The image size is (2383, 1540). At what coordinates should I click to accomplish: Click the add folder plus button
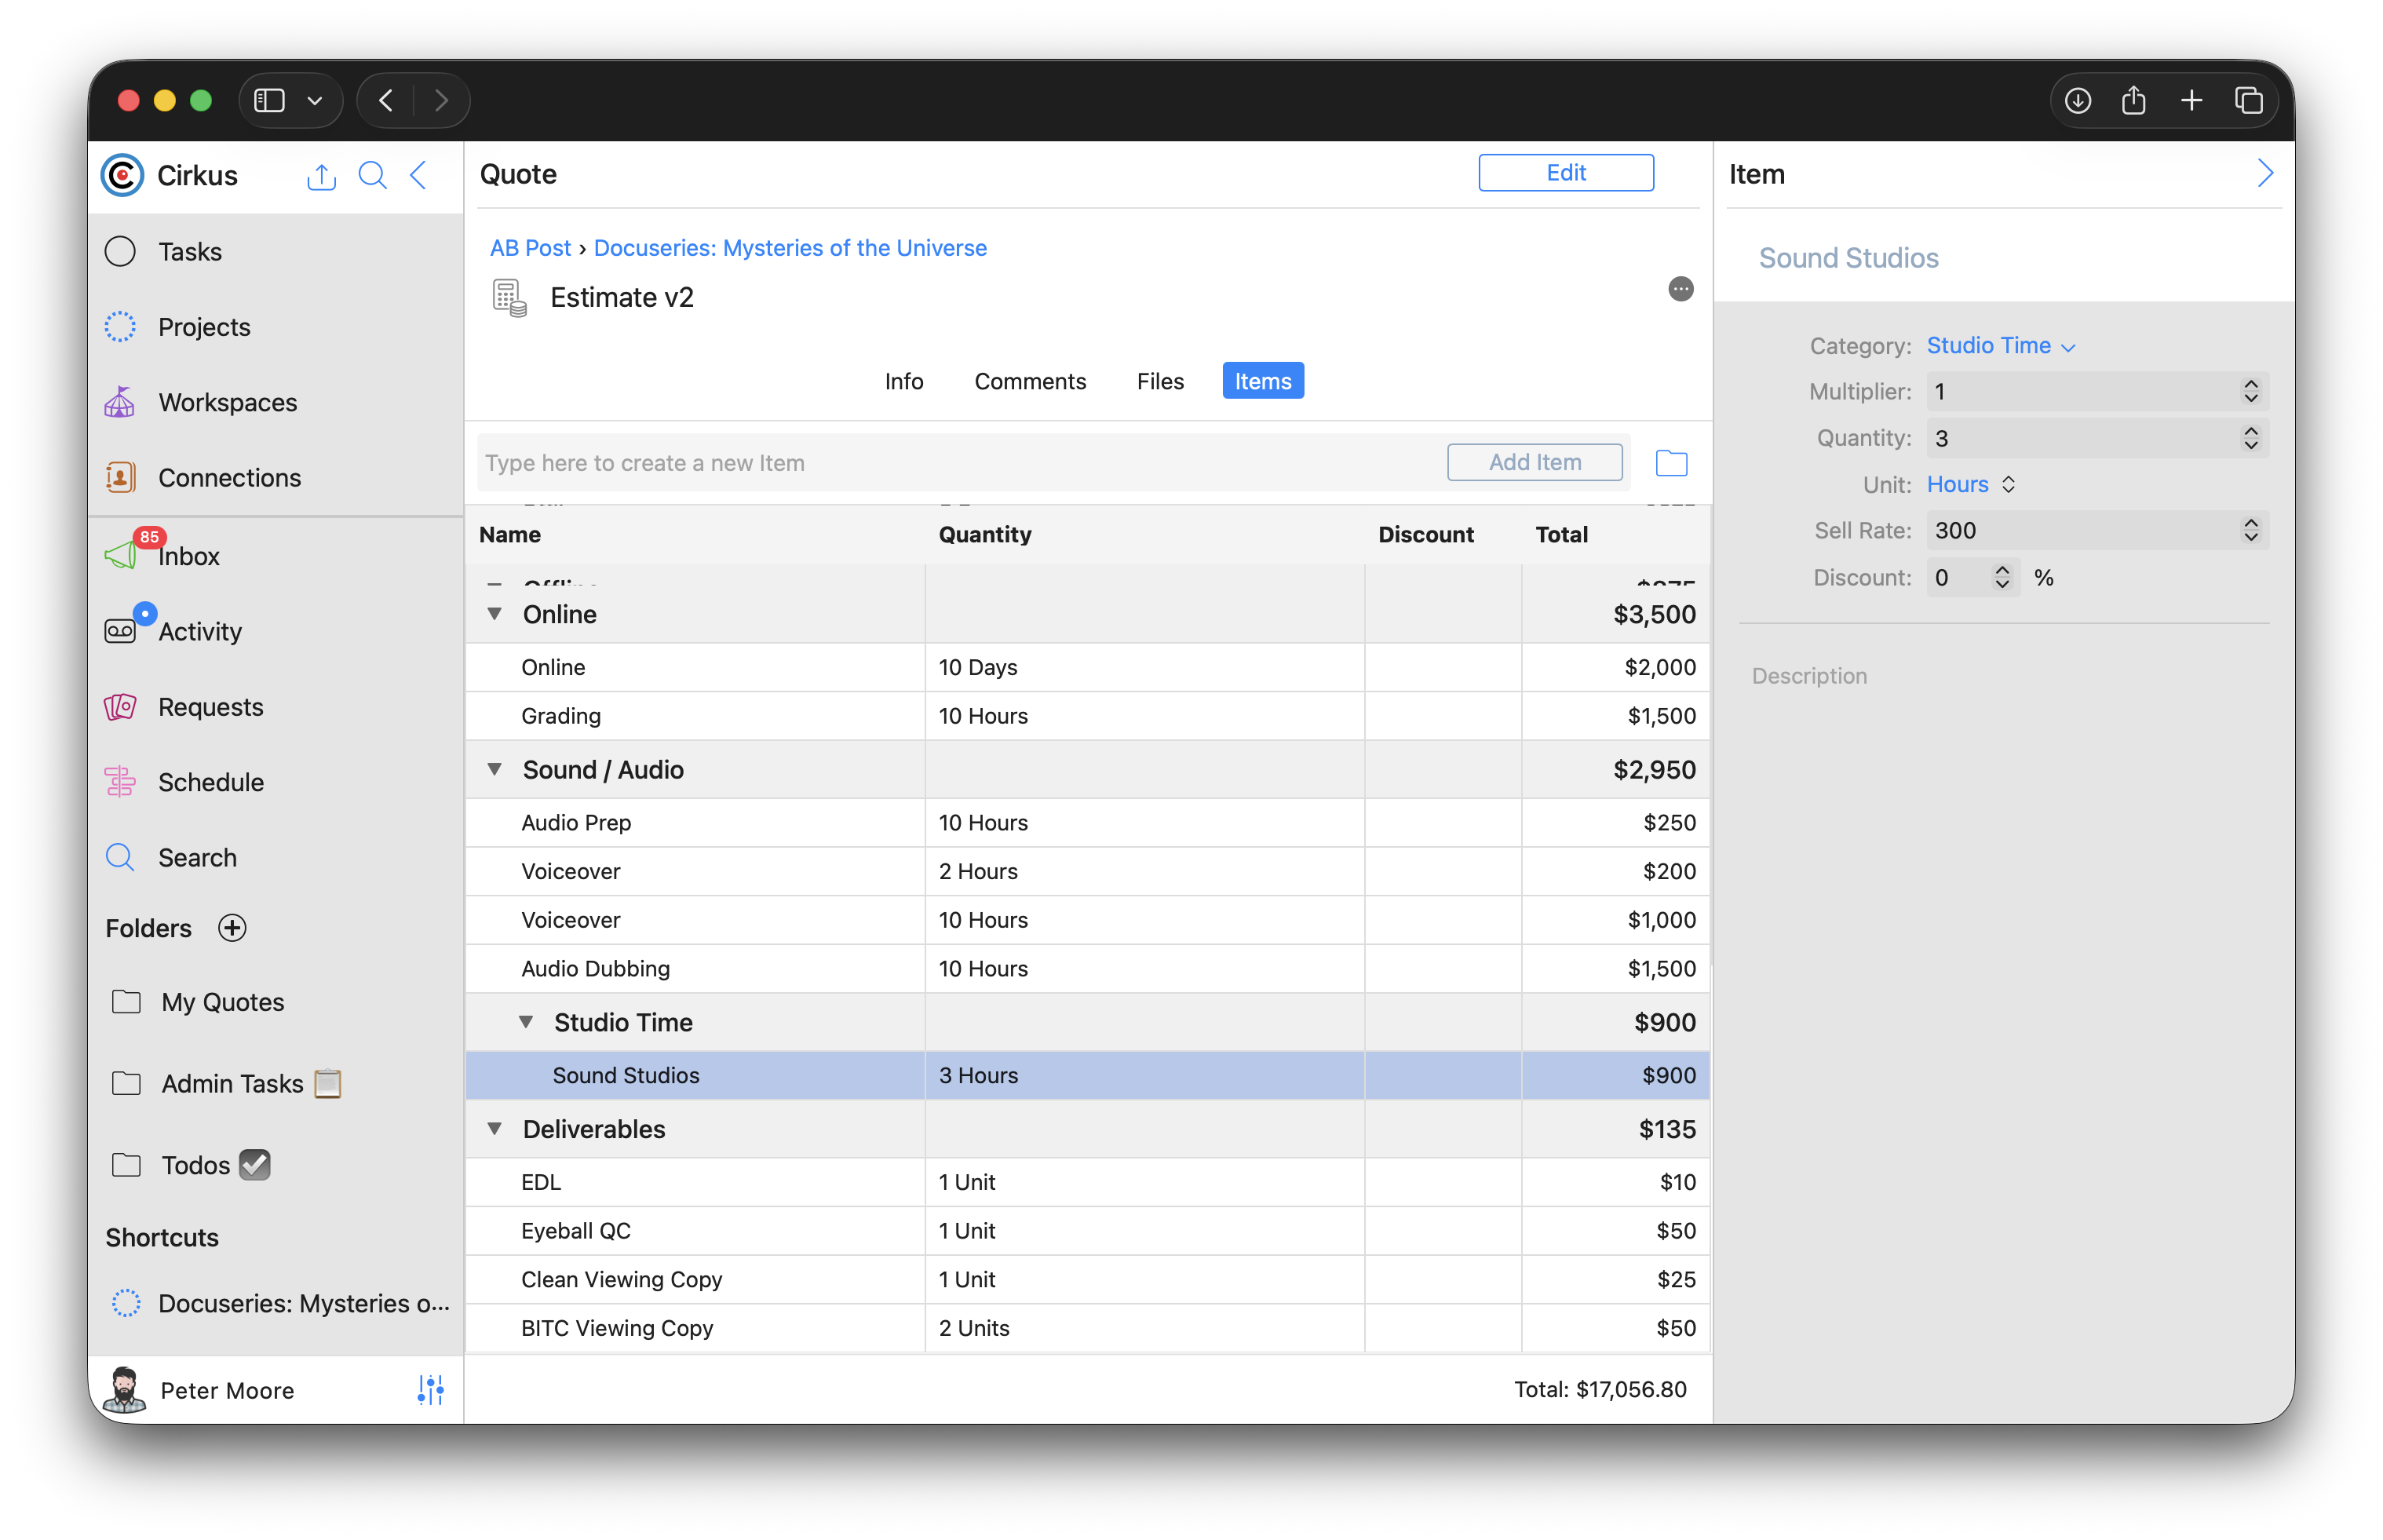click(232, 928)
